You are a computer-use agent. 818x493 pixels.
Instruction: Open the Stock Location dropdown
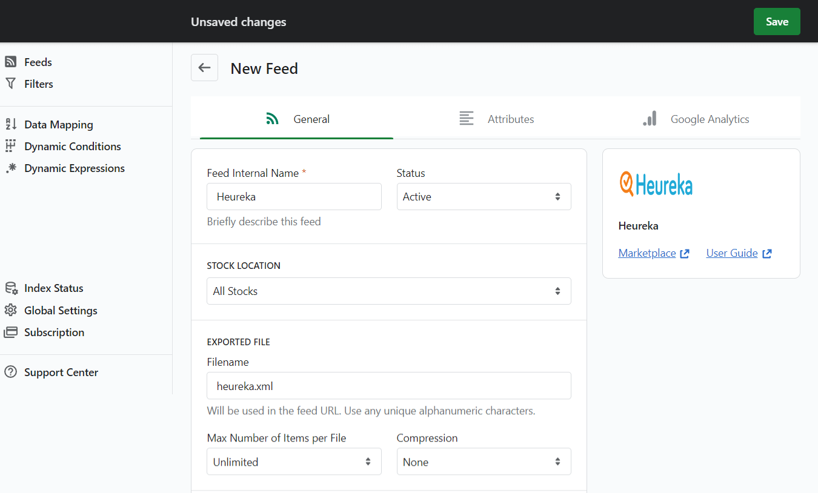coord(389,291)
